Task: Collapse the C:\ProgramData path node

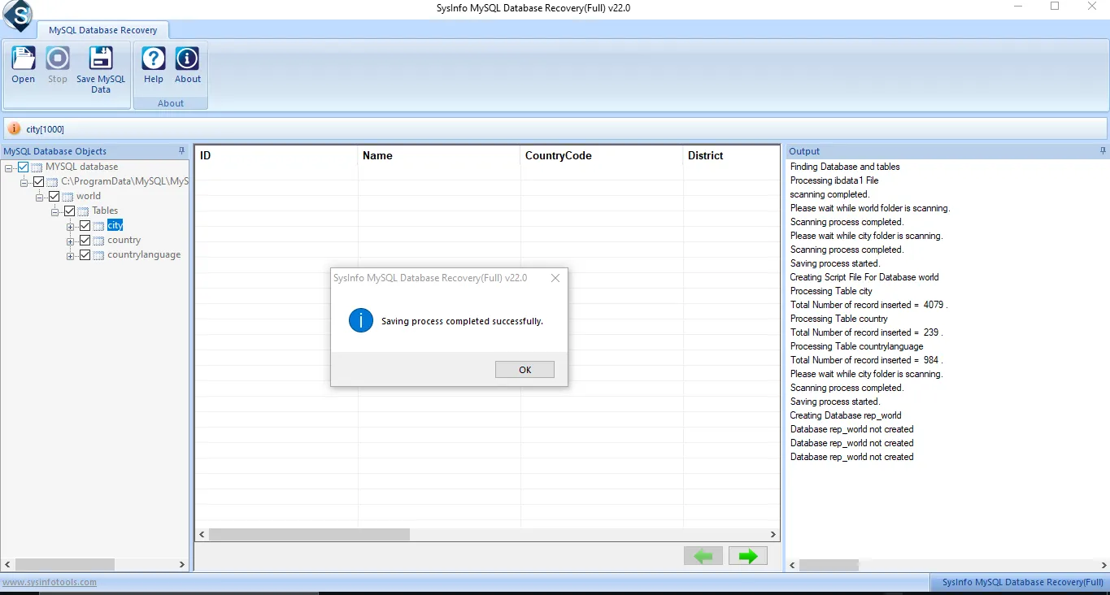Action: point(24,182)
